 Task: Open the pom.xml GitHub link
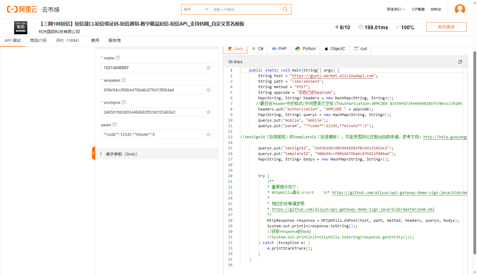pos(353,209)
